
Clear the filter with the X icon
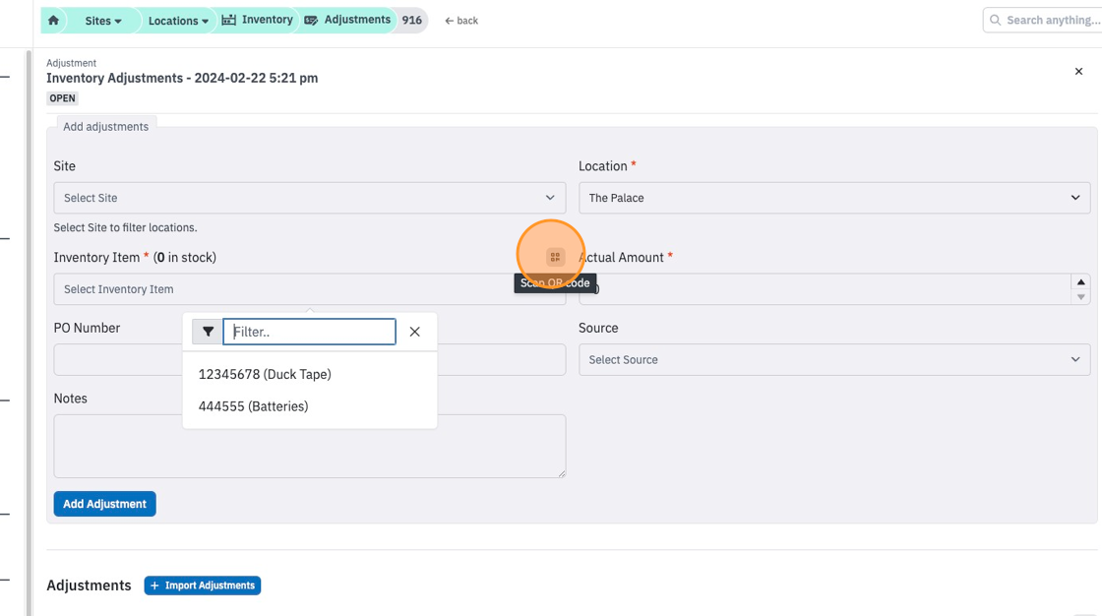click(414, 332)
